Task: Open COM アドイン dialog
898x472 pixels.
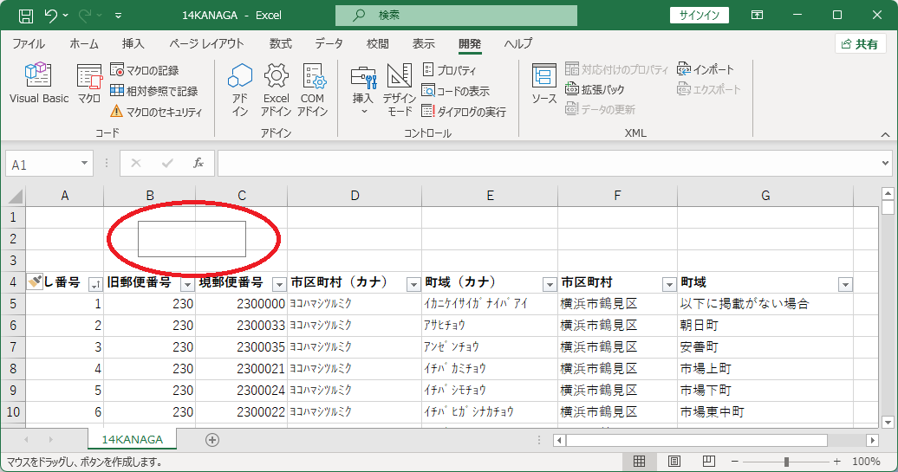Action: [x=313, y=90]
